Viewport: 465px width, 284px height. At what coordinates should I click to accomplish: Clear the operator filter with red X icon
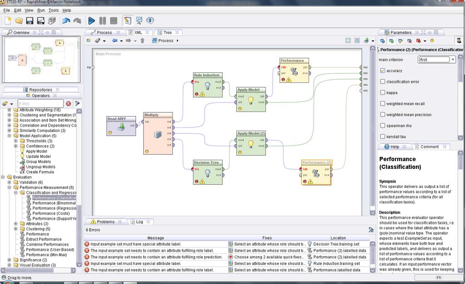(x=69, y=103)
